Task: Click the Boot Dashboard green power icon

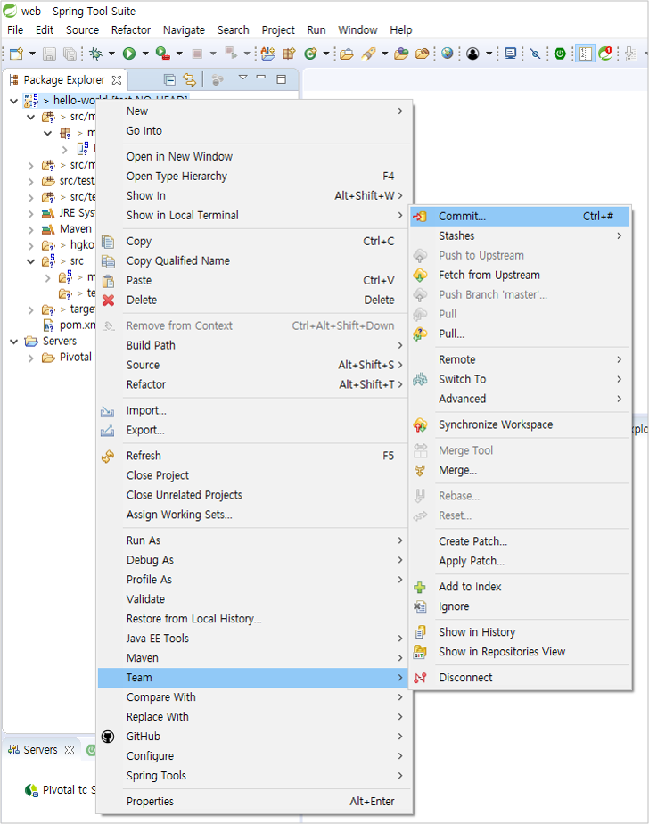Action: tap(560, 54)
